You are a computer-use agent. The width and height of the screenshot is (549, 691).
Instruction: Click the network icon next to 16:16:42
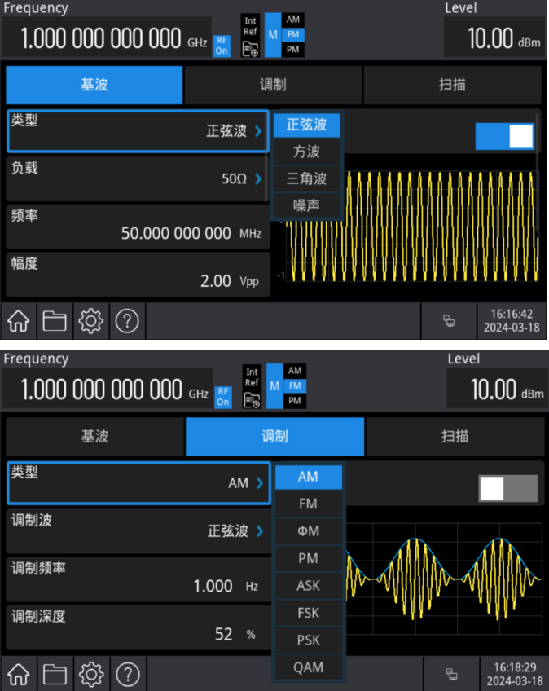(448, 321)
